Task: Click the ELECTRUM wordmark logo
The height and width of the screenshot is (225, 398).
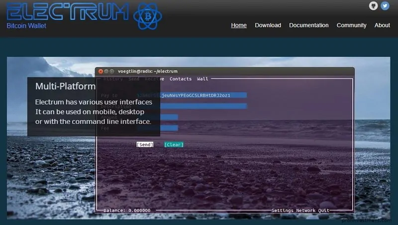Action: pos(68,11)
